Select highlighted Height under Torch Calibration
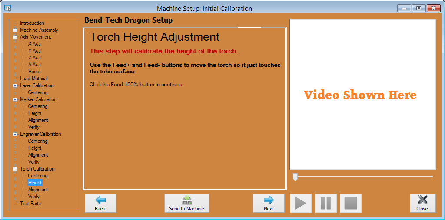 tap(35, 183)
